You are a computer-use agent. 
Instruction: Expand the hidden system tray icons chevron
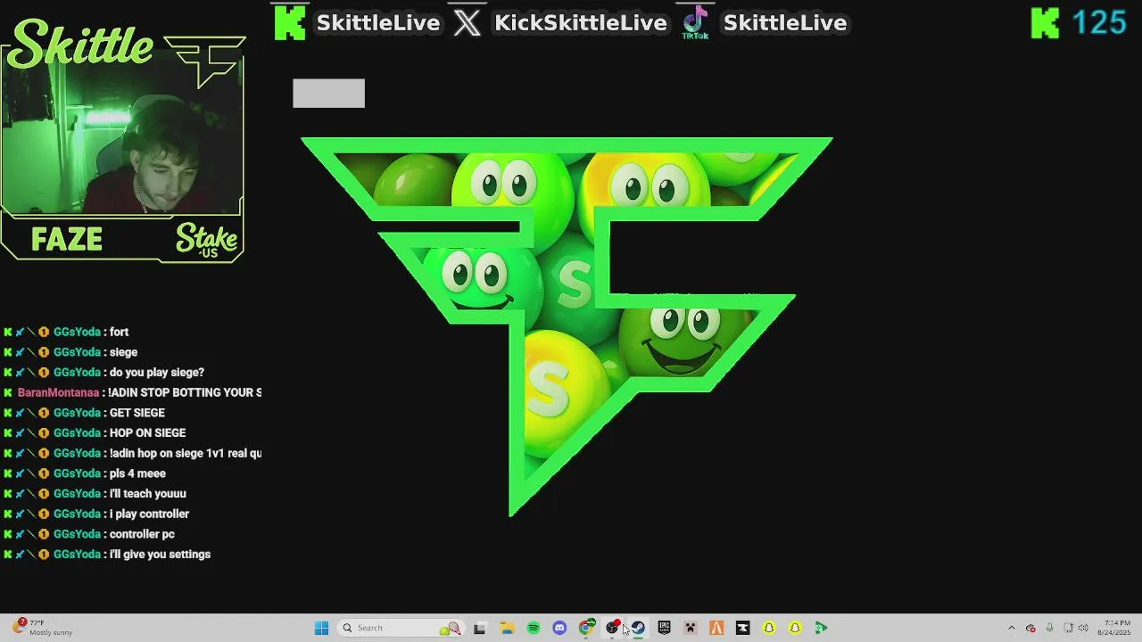tap(1012, 628)
